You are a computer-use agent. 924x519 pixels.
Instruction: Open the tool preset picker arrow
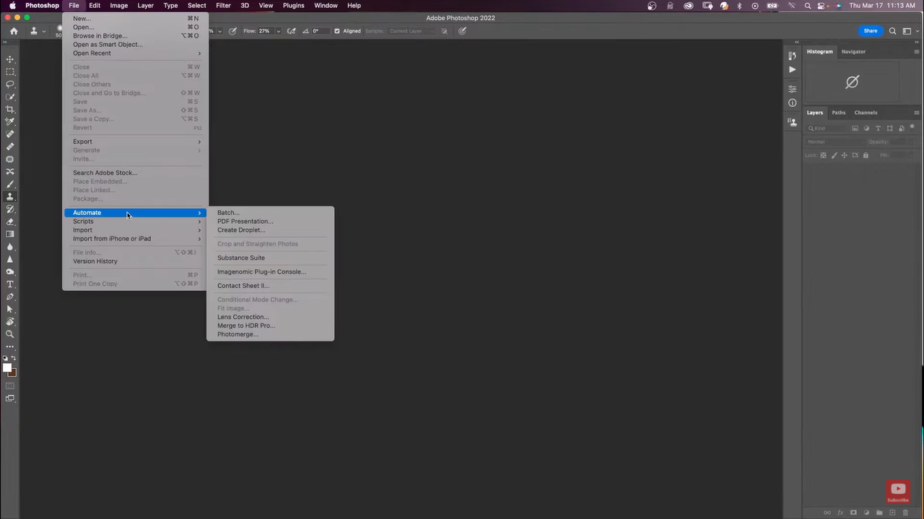click(44, 31)
